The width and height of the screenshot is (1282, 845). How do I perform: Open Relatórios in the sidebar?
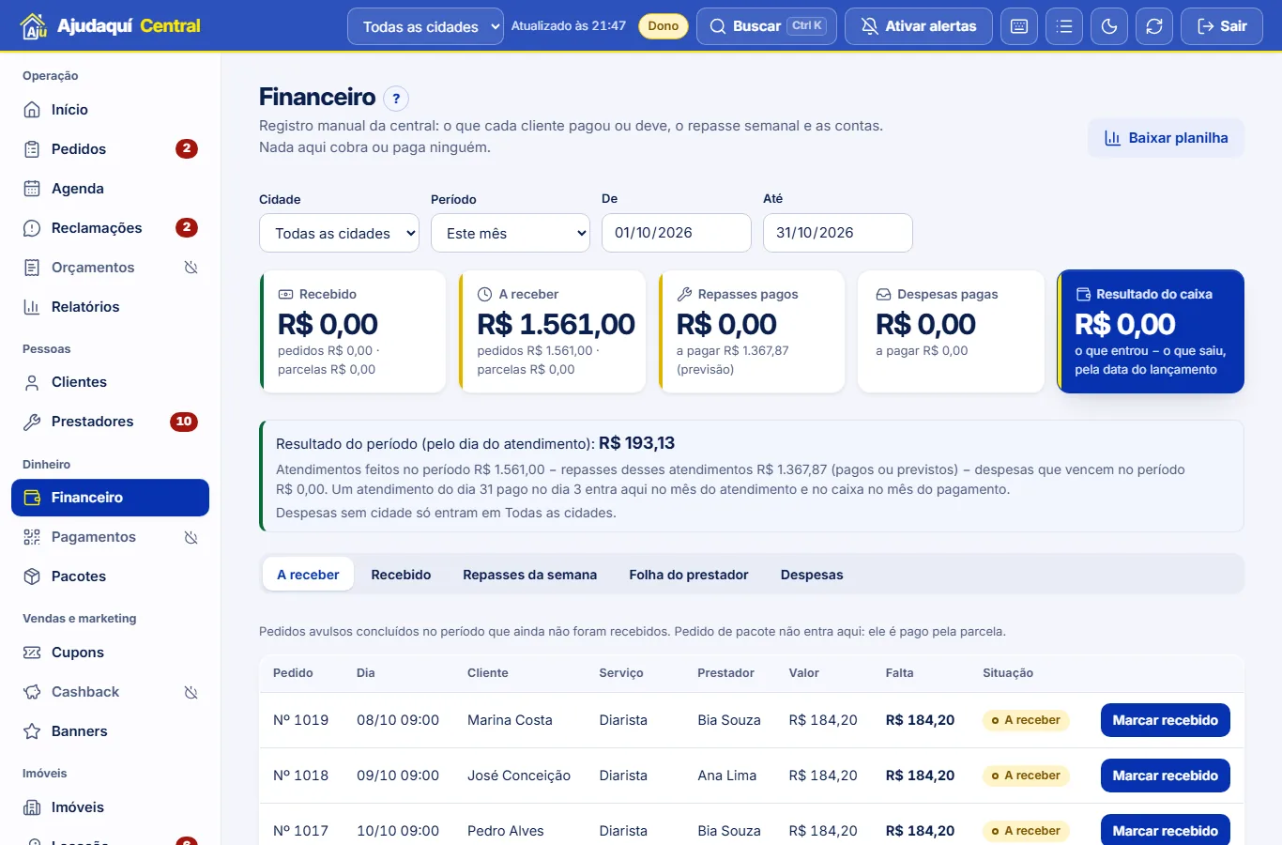[110, 307]
